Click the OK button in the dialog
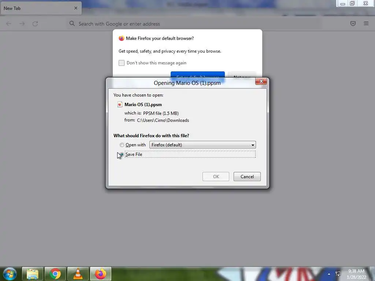 [216, 177]
